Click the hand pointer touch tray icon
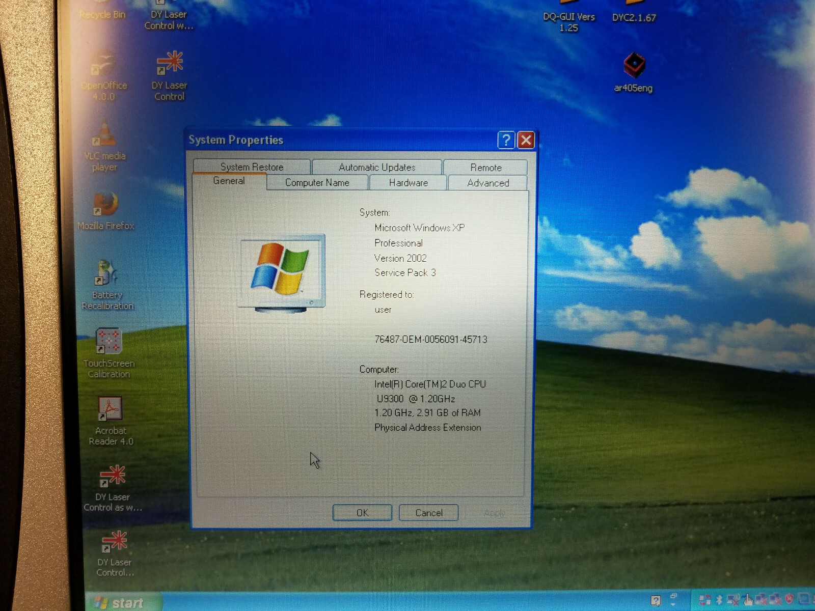Screen dimensions: 815x611 click(x=748, y=600)
